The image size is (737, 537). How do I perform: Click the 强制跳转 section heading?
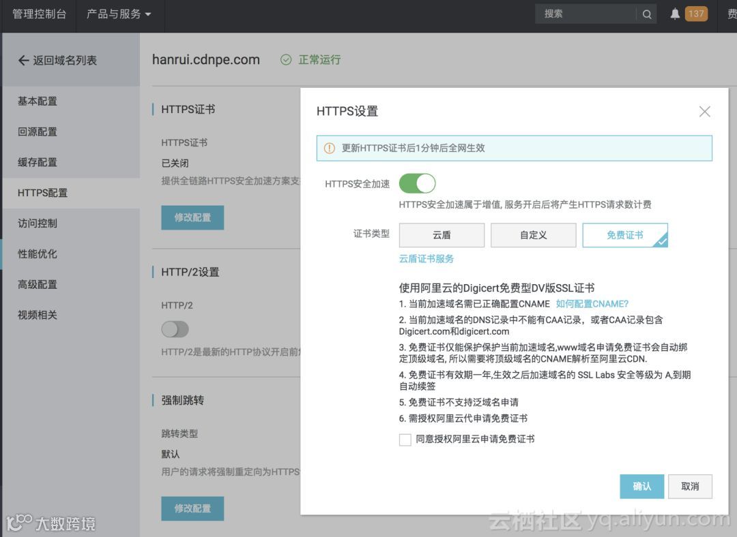point(182,401)
